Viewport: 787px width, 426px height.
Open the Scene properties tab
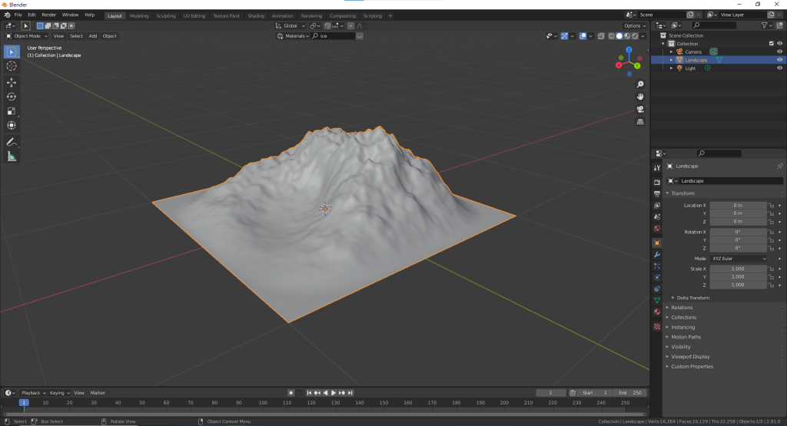(x=656, y=216)
